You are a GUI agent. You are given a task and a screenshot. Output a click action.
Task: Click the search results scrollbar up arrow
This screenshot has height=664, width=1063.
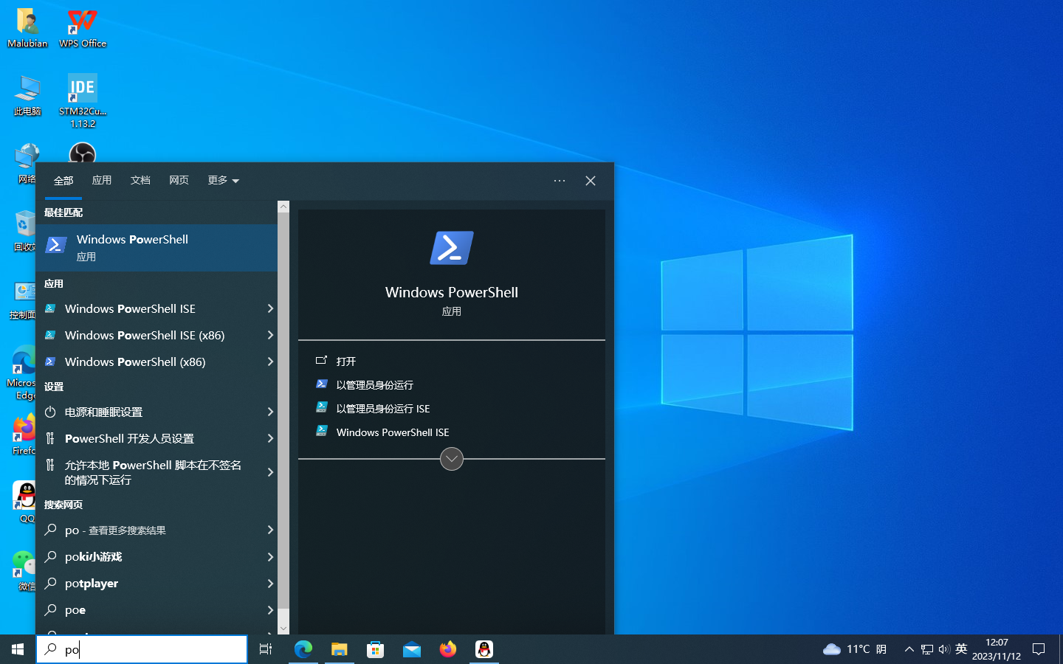pos(283,207)
